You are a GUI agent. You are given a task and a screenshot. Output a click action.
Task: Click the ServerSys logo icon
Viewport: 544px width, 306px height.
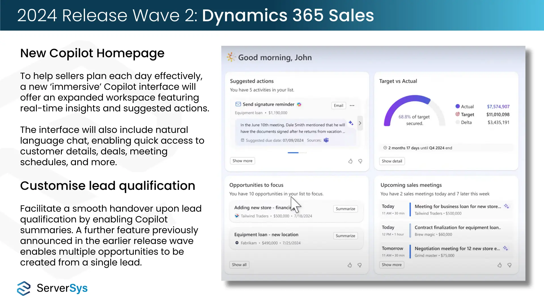(x=24, y=288)
